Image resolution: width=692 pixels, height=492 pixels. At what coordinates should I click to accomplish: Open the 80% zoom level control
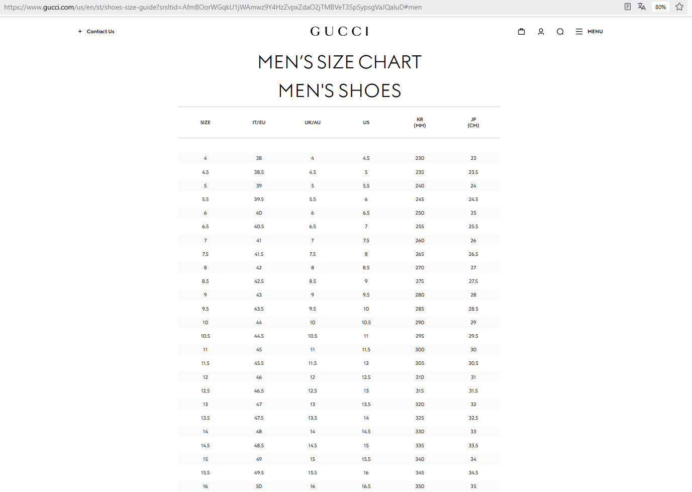[660, 7]
